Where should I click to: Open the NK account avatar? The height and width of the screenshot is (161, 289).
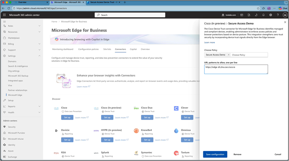coord(285,15)
